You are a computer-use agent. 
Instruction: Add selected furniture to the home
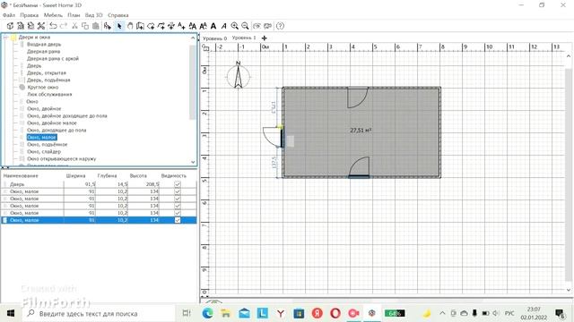coord(108,26)
